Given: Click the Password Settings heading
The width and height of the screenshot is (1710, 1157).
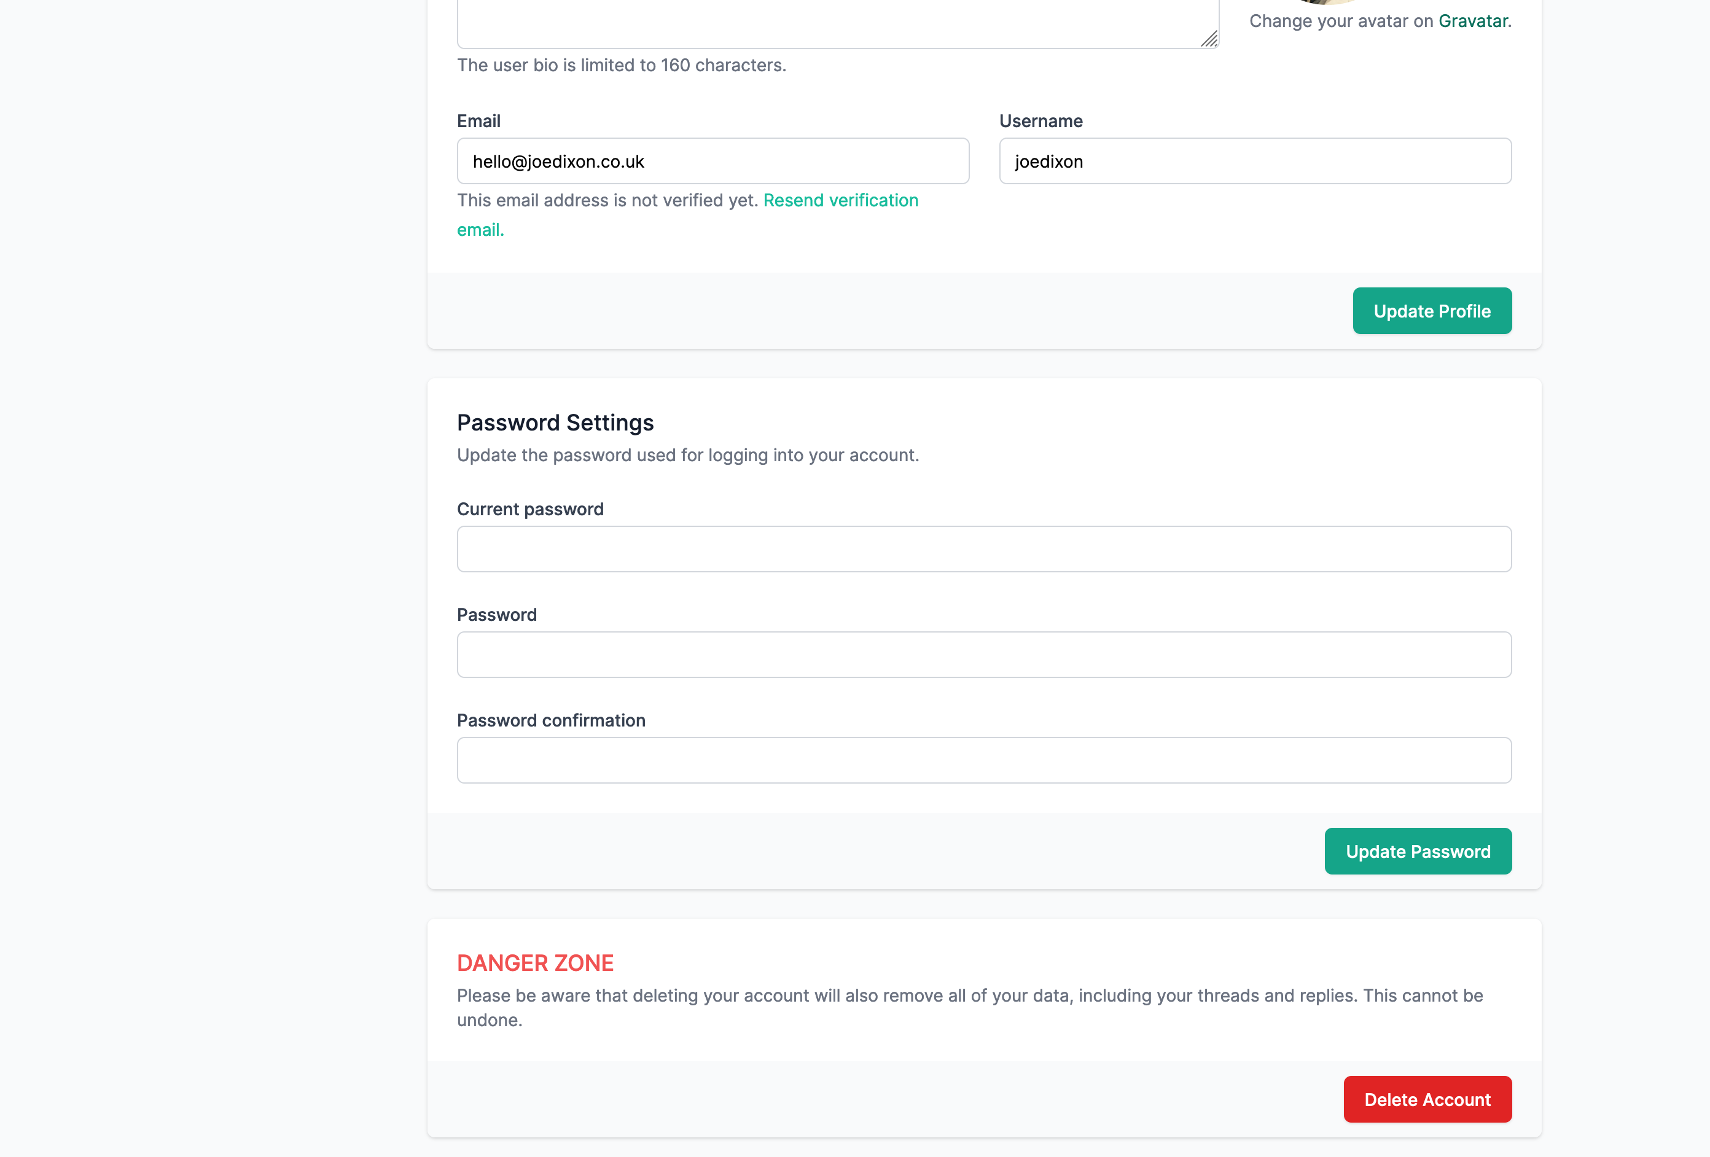Looking at the screenshot, I should (555, 423).
